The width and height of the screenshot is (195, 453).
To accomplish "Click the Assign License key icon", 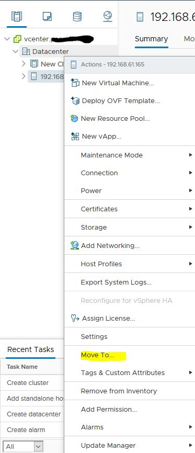I will (75, 319).
